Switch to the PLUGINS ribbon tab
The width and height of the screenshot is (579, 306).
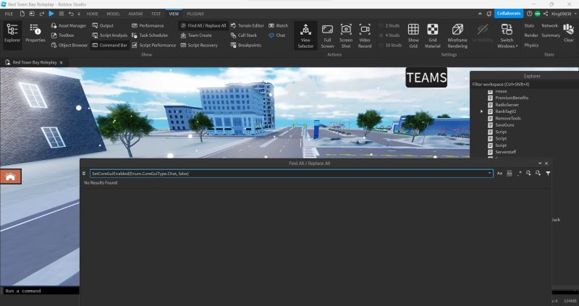[x=195, y=14]
